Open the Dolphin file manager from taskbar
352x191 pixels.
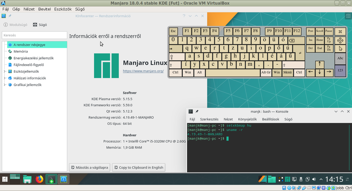tap(27, 179)
